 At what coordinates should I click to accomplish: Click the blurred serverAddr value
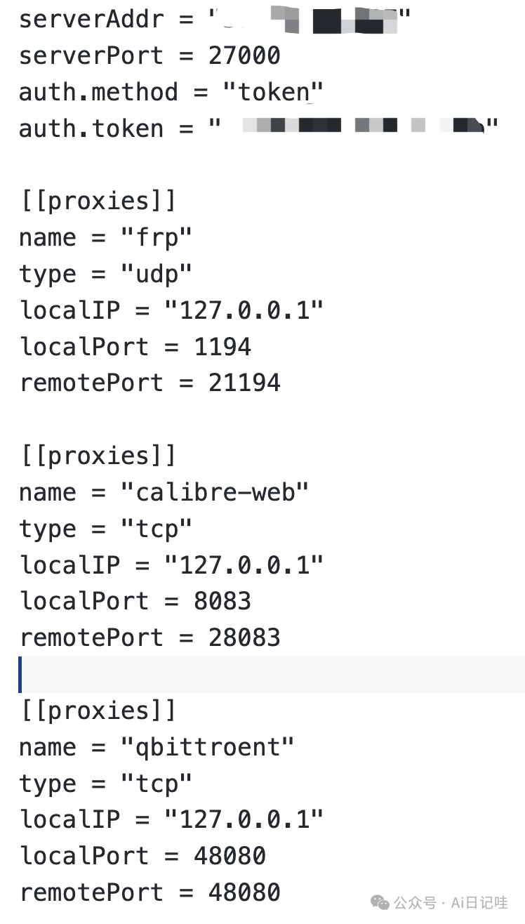click(x=310, y=19)
